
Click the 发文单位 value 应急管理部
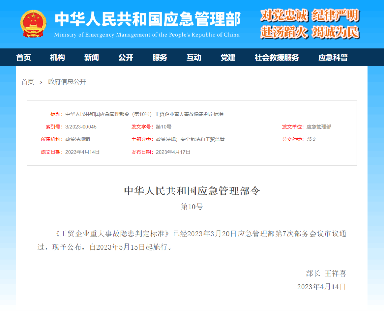point(319,127)
